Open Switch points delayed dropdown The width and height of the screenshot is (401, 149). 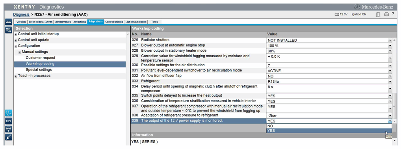coord(390,96)
